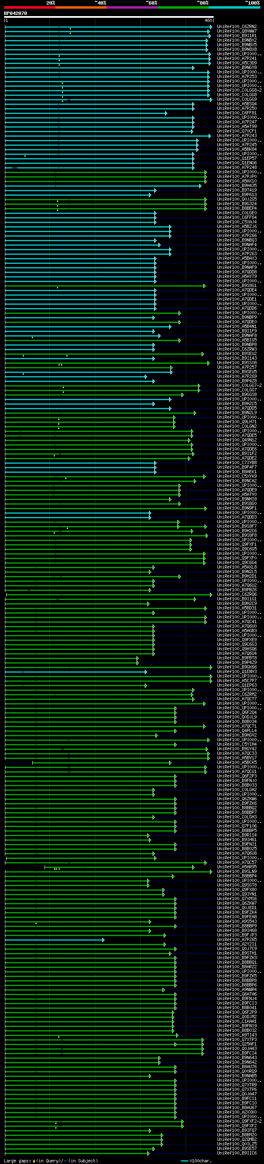The height and width of the screenshot is (1164, 264).
Task: Click label UniRef100_Q9FXE9
Action: [x=237, y=640]
